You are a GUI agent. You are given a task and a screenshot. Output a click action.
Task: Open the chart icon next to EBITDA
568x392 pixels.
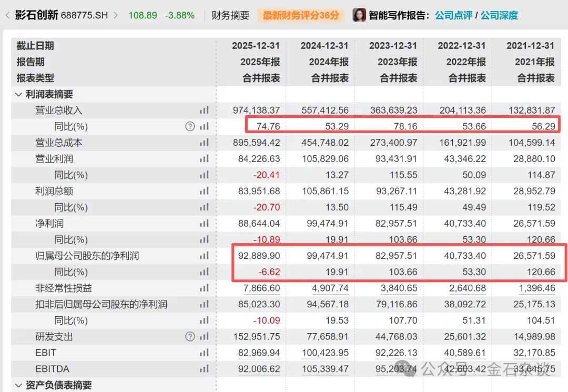[204, 369]
